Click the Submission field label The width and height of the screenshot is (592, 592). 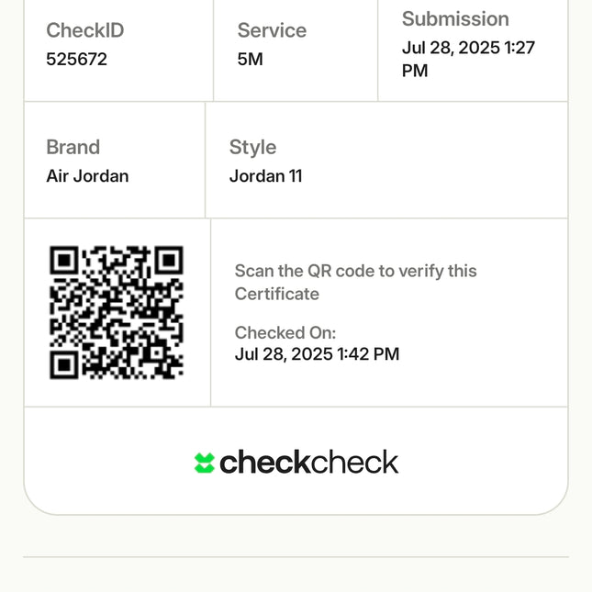point(455,19)
